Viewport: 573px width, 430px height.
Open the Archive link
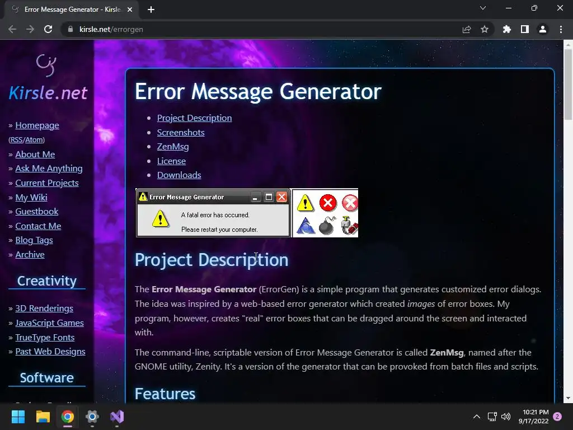click(30, 255)
